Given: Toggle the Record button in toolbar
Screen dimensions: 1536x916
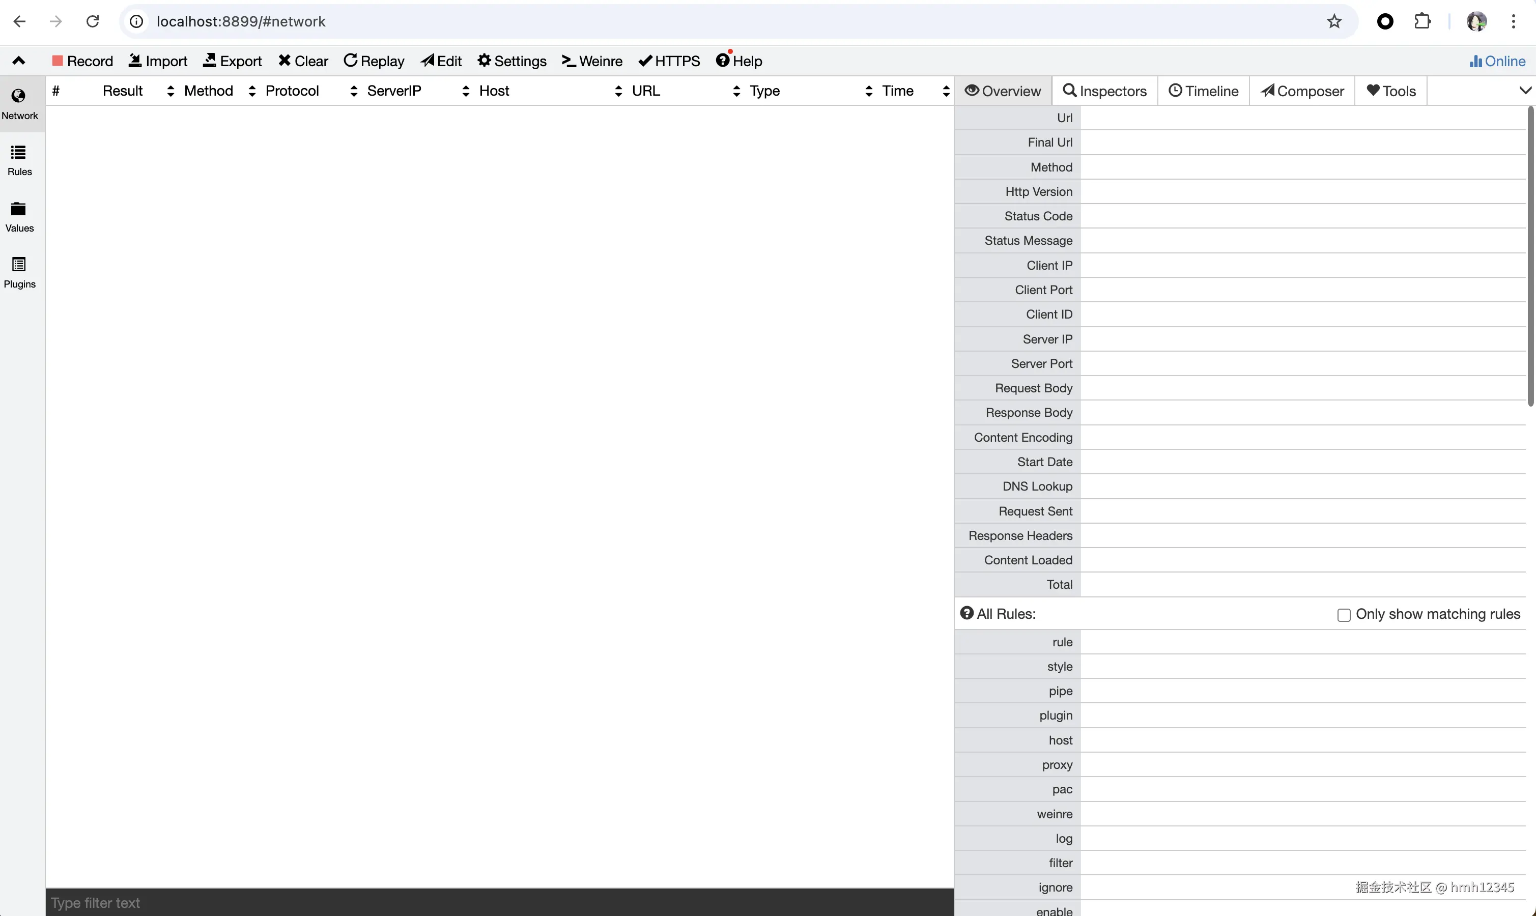Looking at the screenshot, I should tap(82, 61).
